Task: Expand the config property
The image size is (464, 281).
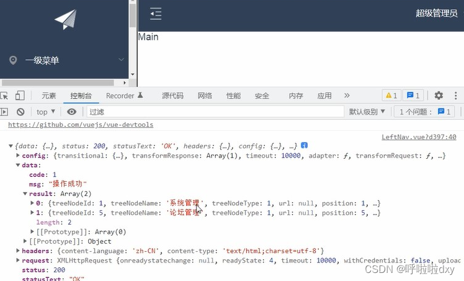Action: (18, 155)
